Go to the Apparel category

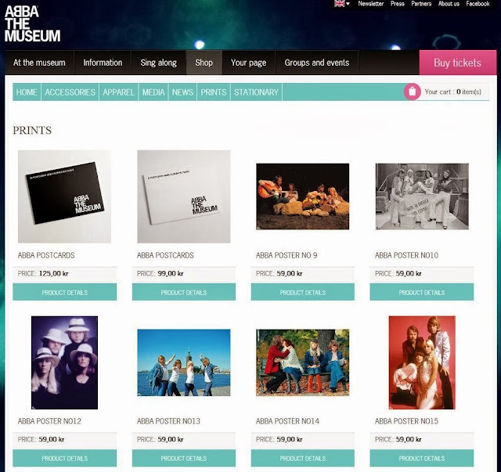[x=118, y=92]
